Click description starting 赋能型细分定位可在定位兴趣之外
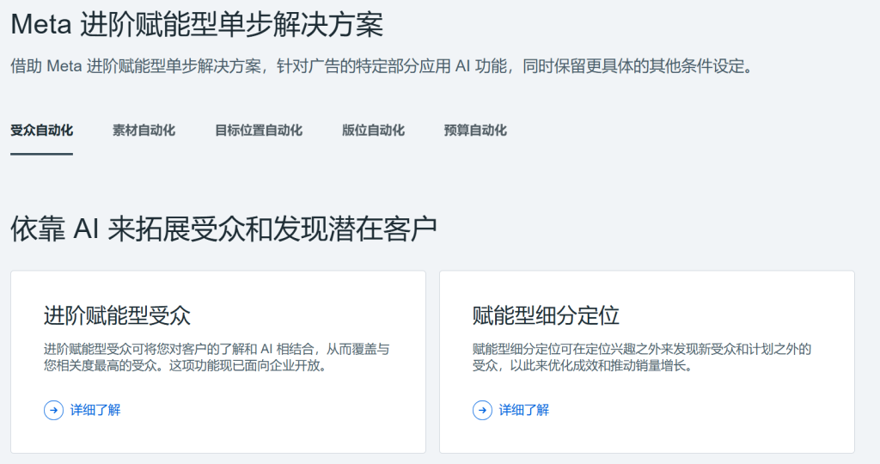This screenshot has height=464, width=880. (642, 357)
